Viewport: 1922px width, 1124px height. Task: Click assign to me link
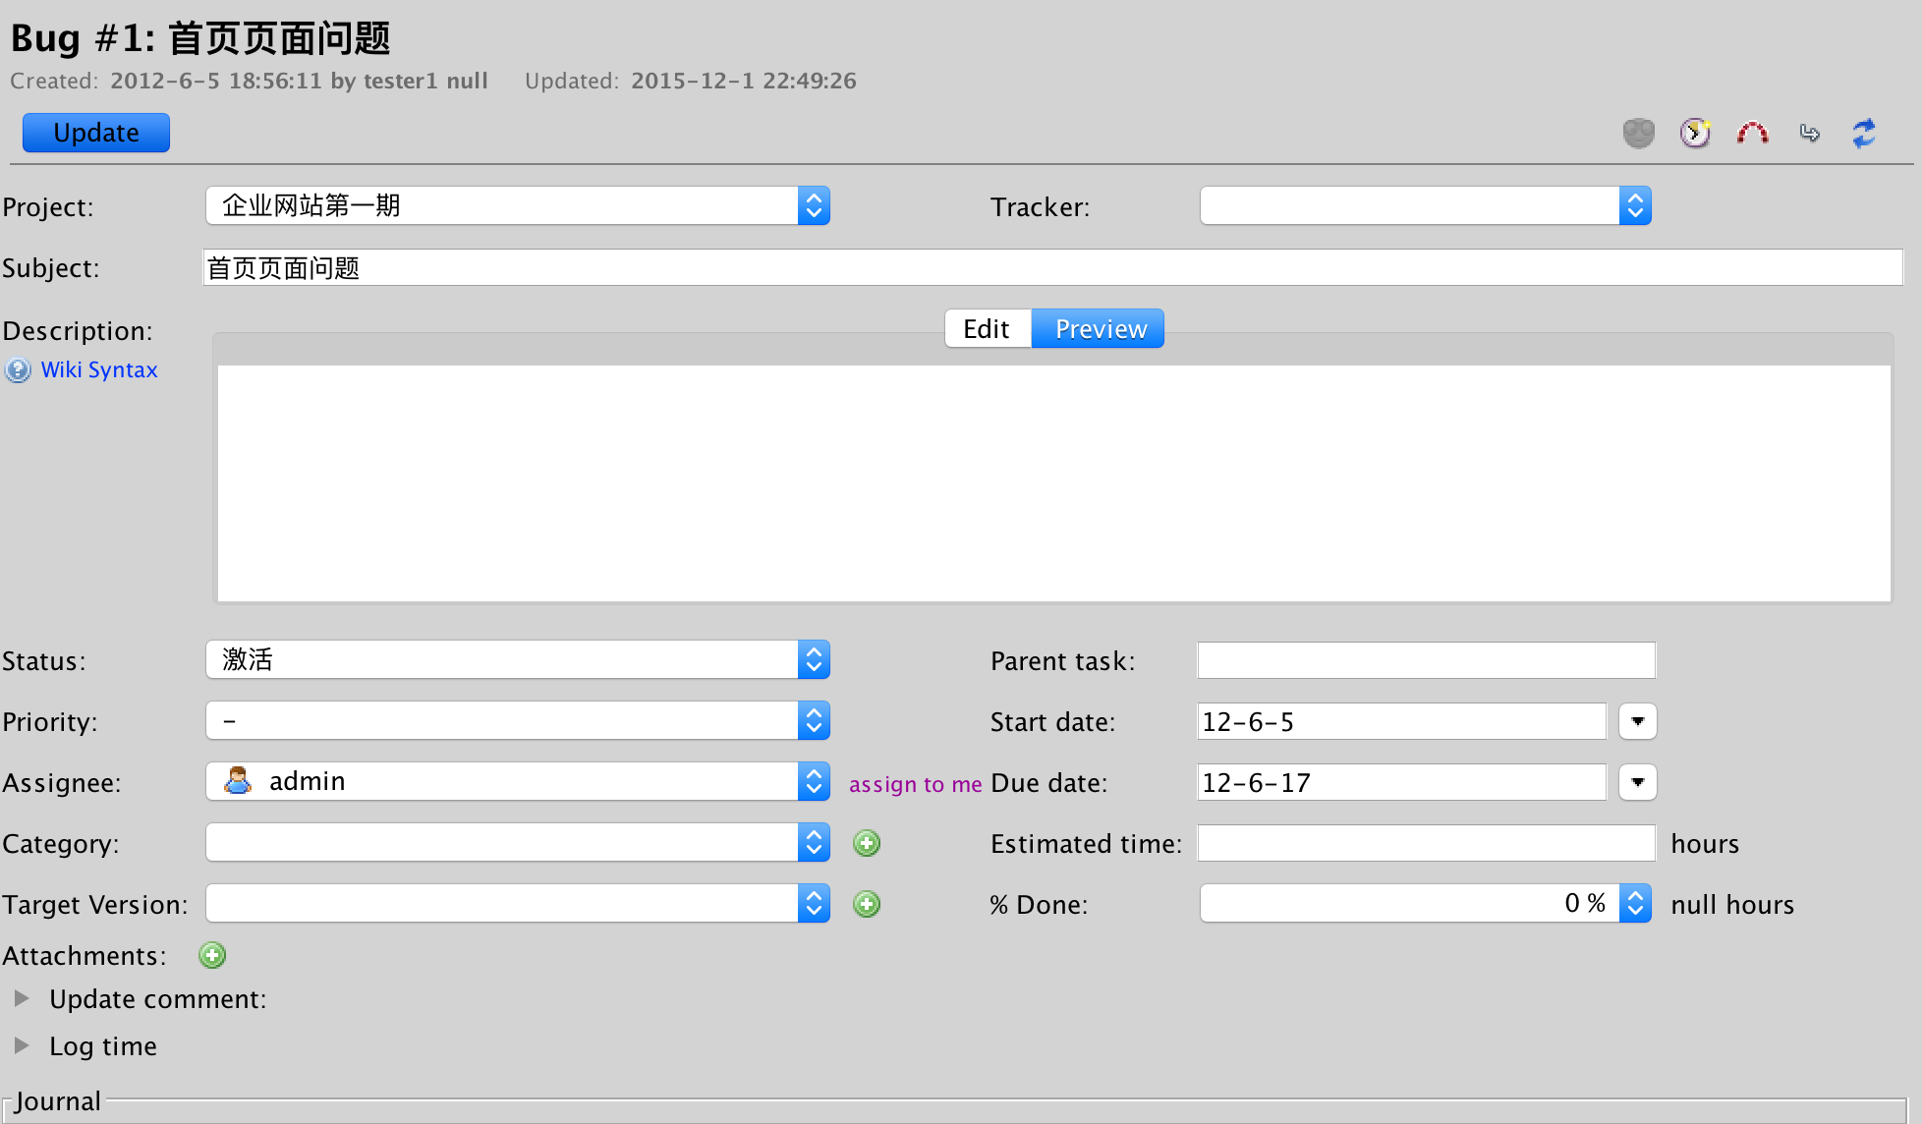[x=916, y=784]
